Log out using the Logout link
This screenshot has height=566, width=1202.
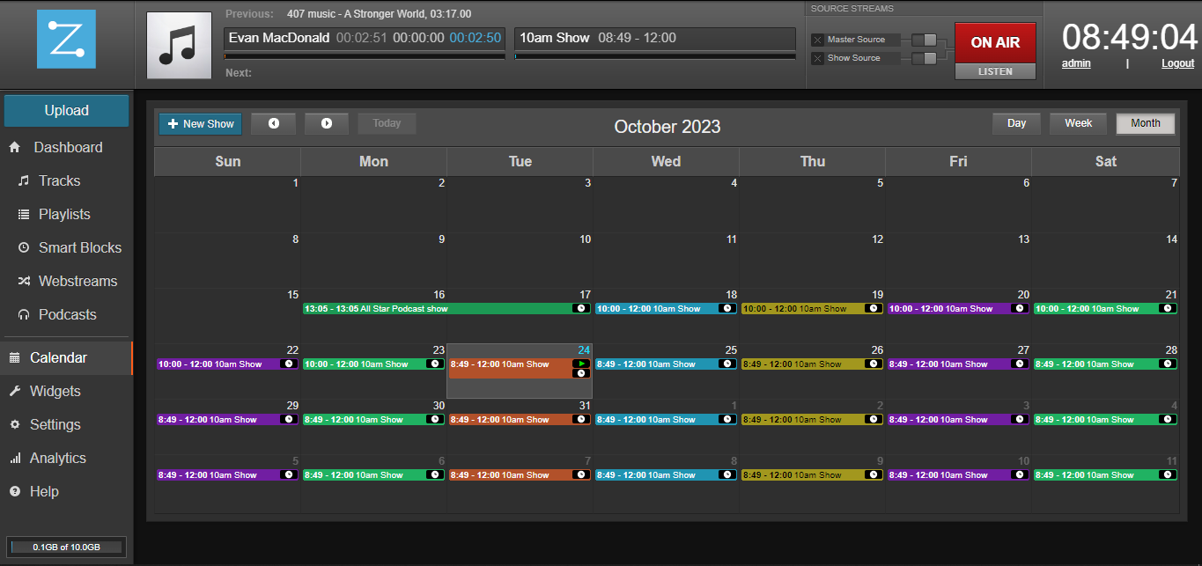[x=1177, y=62]
